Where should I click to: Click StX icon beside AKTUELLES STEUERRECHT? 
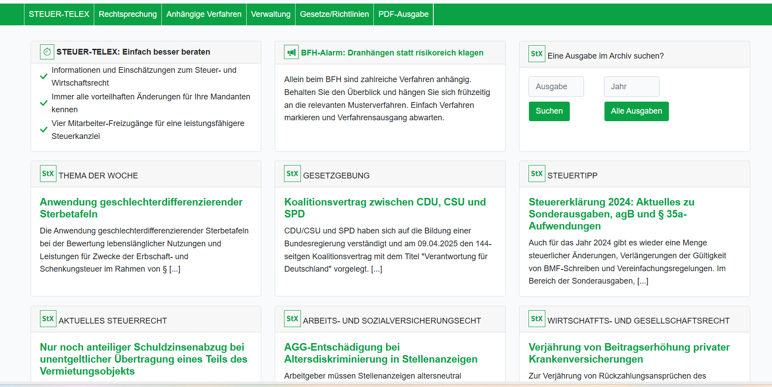click(48, 319)
